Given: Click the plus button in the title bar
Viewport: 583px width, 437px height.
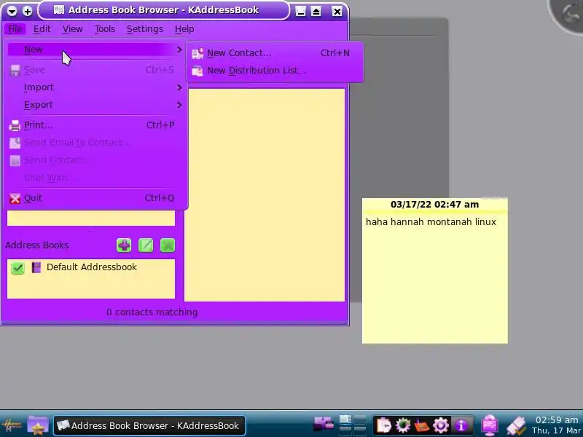Looking at the screenshot, I should coord(28,11).
